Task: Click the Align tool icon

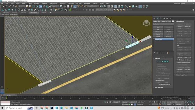Action: [x=105, y=6]
